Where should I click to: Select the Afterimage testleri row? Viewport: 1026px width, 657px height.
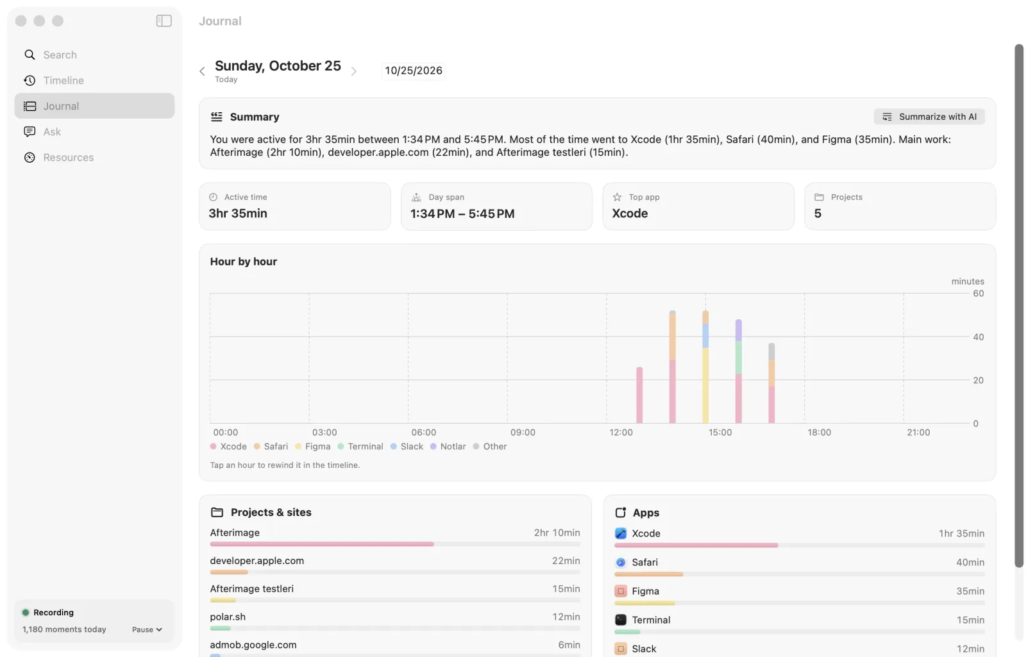tap(395, 594)
